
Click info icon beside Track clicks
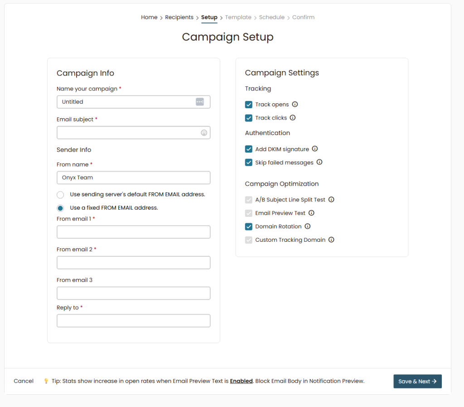293,118
